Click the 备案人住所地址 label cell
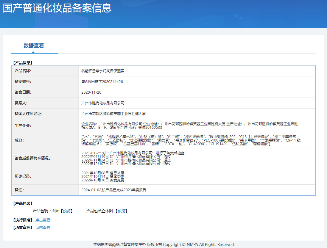Viewport: 327px width, 248px height. point(45,114)
